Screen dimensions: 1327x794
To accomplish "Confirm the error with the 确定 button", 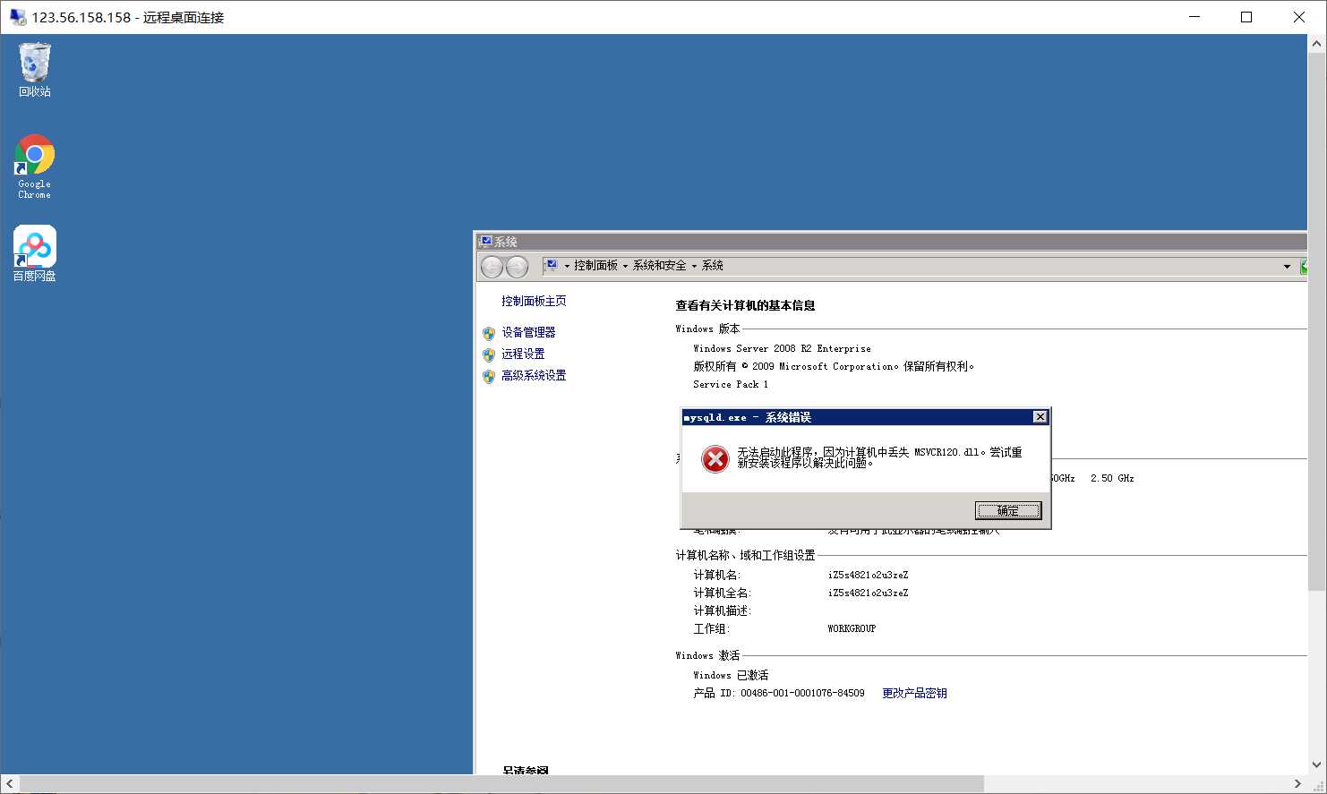I will [x=1008, y=510].
